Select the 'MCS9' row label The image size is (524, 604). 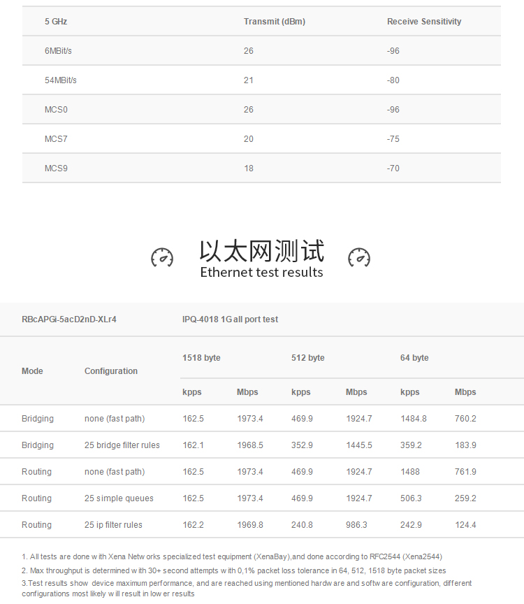(56, 168)
